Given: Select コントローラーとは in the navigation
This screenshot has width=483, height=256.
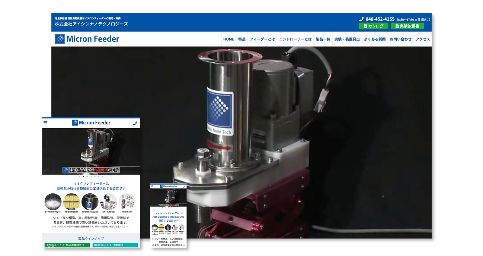Looking at the screenshot, I should (x=295, y=39).
